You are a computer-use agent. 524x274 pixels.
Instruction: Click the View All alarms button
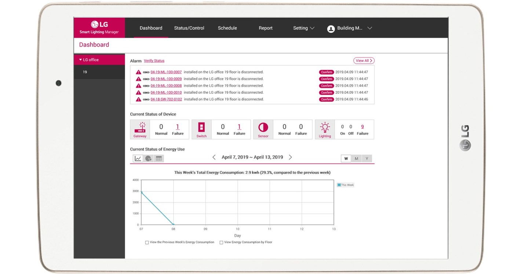tap(364, 60)
